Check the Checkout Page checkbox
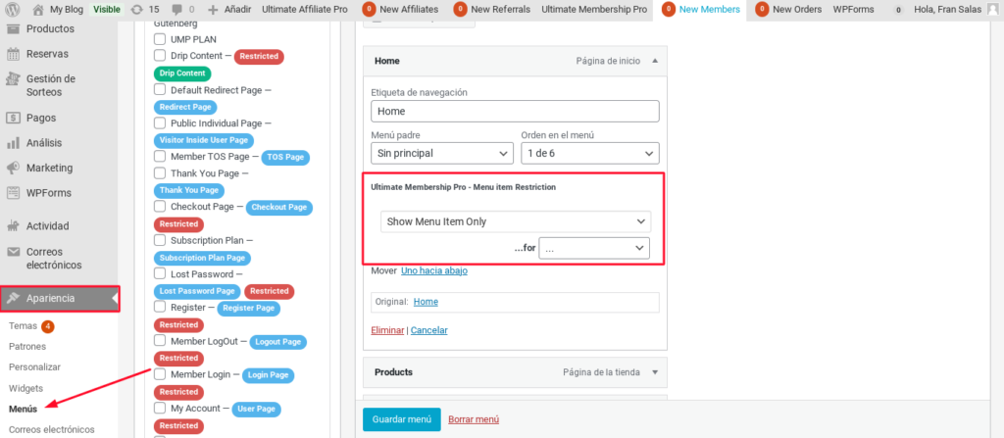This screenshot has height=438, width=1004. click(x=160, y=207)
